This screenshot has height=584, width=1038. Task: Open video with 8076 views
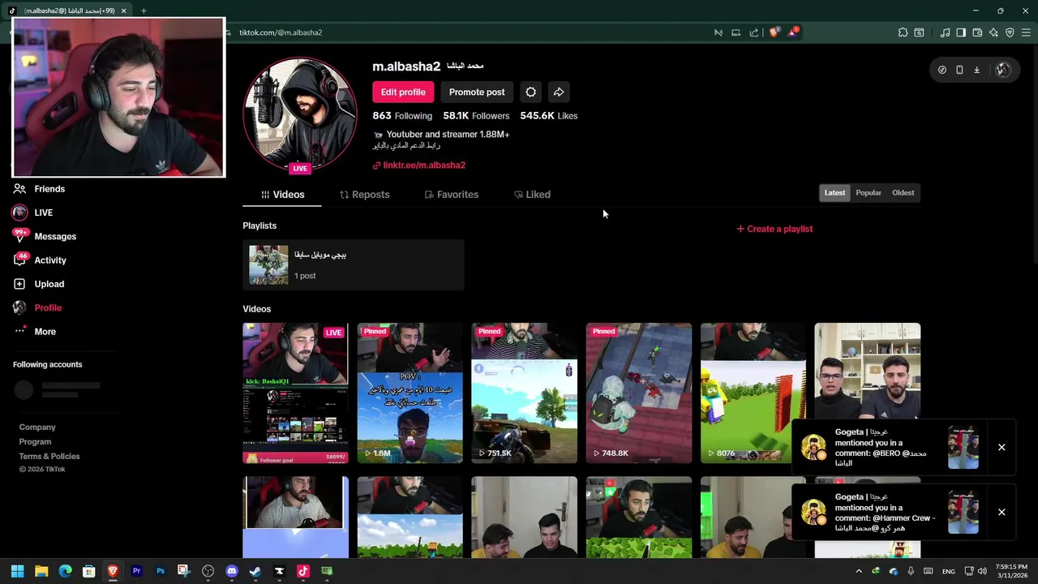(x=753, y=393)
